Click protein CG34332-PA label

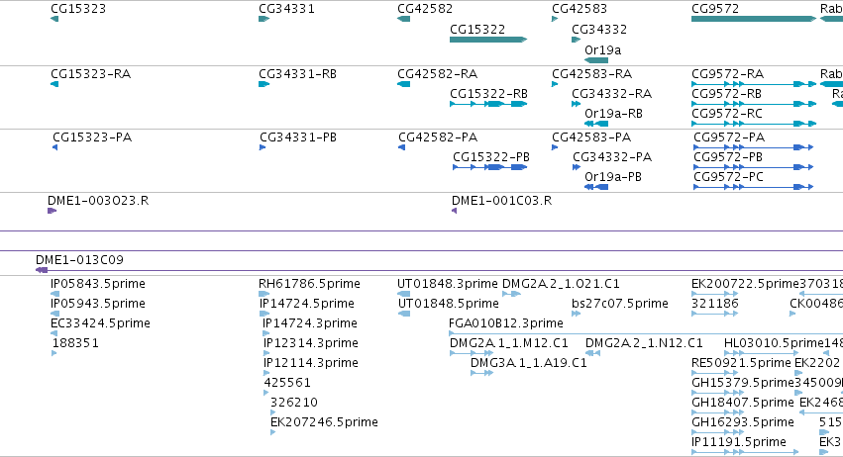click(612, 157)
